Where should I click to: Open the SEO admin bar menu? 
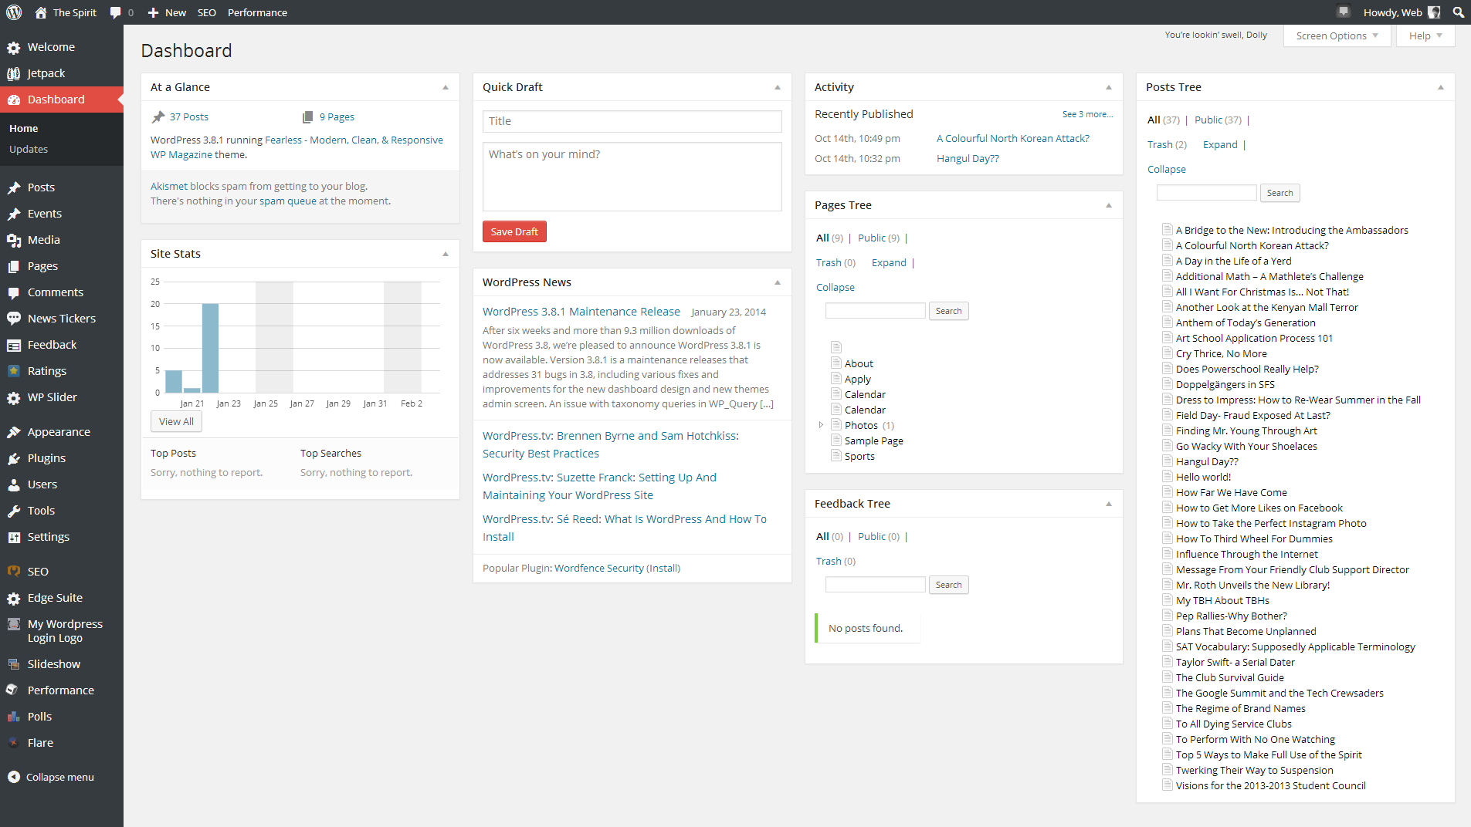point(207,12)
